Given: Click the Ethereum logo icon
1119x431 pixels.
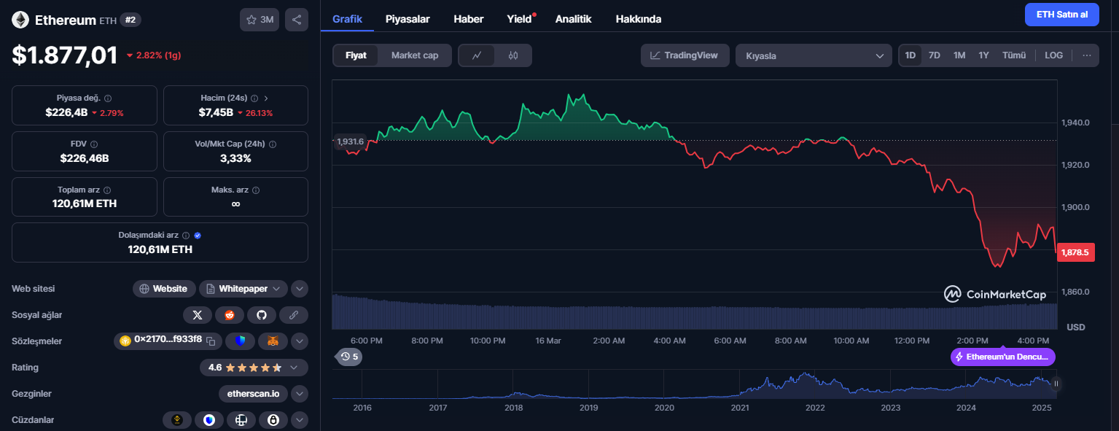Looking at the screenshot, I should click(x=20, y=20).
